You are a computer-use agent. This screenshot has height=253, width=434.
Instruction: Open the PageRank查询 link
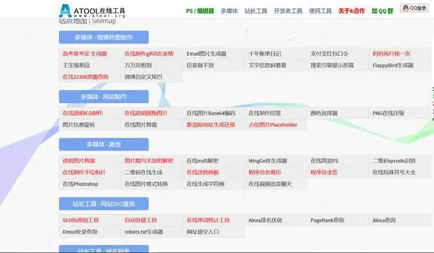pos(327,220)
